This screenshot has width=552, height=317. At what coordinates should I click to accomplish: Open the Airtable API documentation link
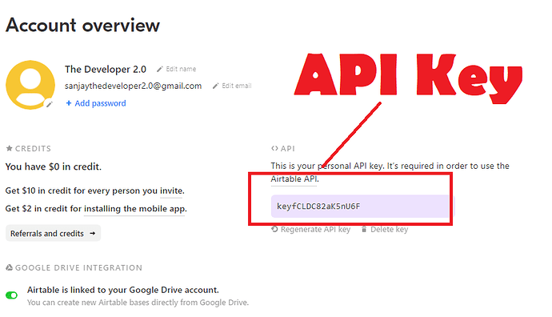pyautogui.click(x=294, y=179)
